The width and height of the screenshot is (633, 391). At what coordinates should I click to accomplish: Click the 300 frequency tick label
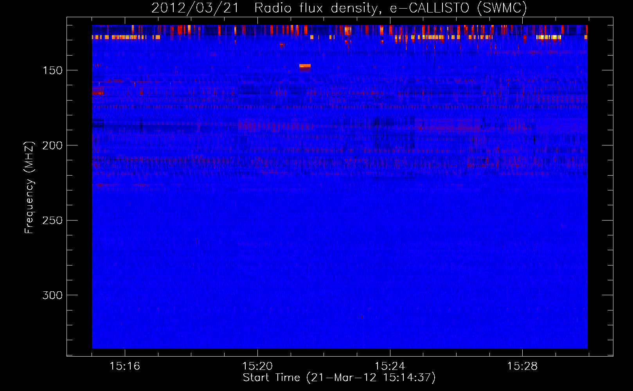52,295
